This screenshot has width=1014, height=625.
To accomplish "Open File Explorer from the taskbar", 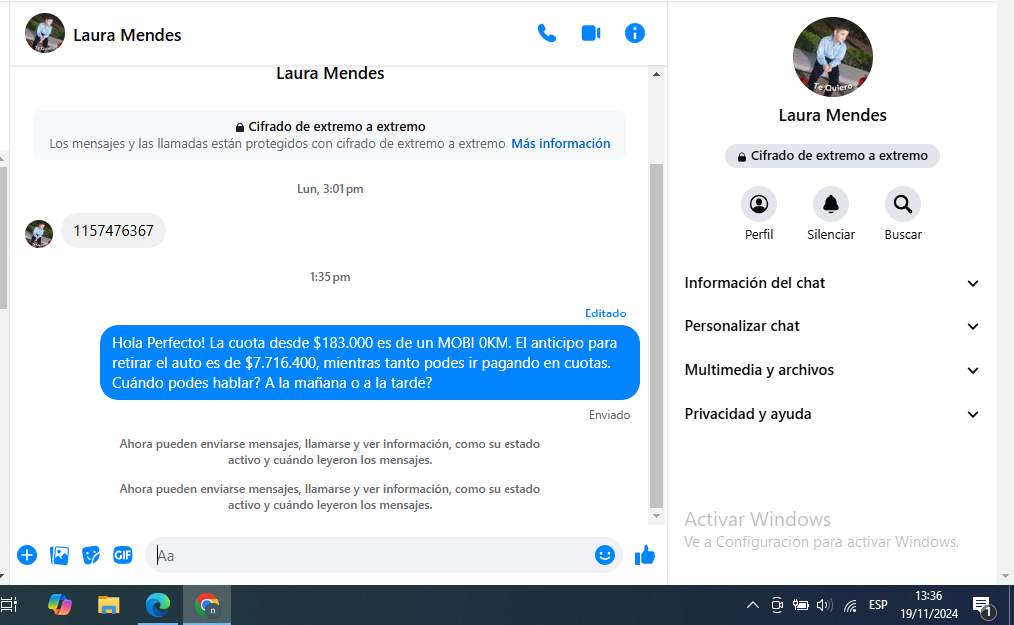I will point(109,605).
